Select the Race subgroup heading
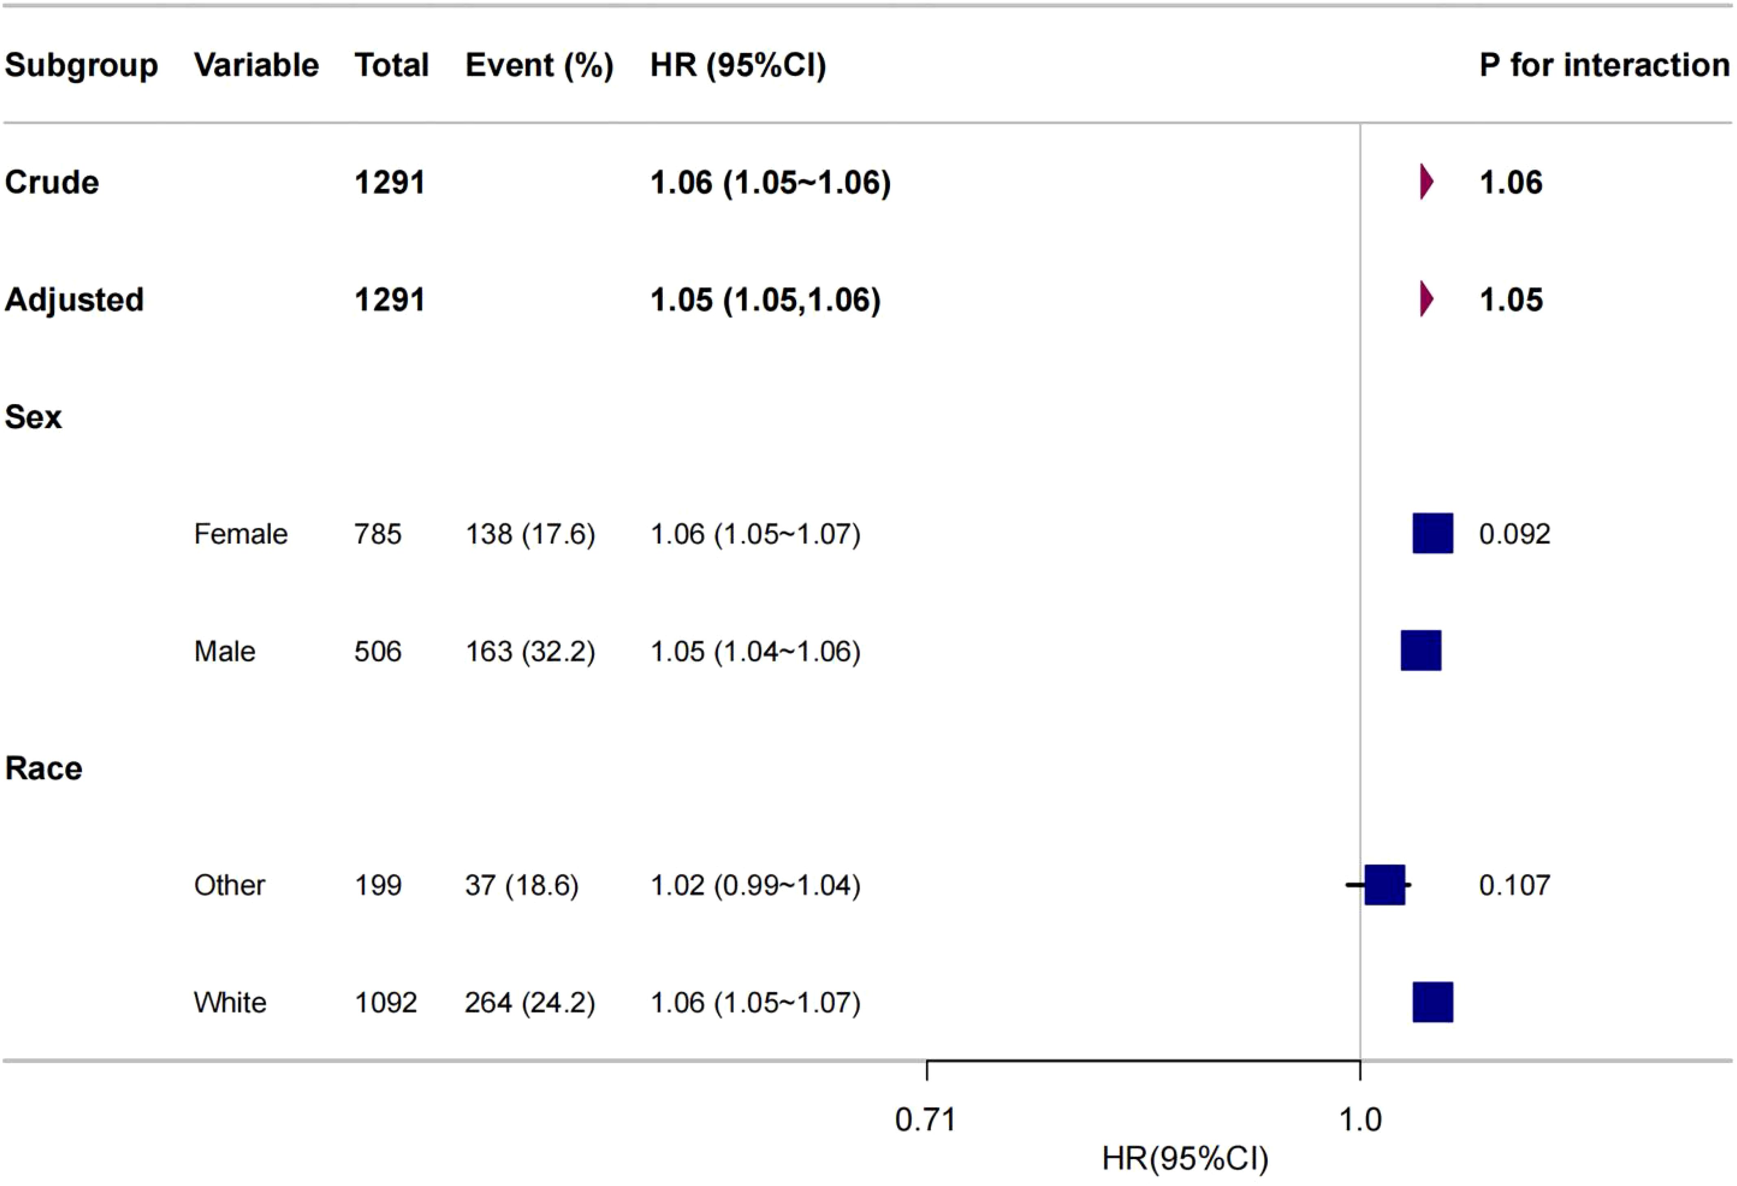The image size is (1737, 1186). tap(43, 768)
